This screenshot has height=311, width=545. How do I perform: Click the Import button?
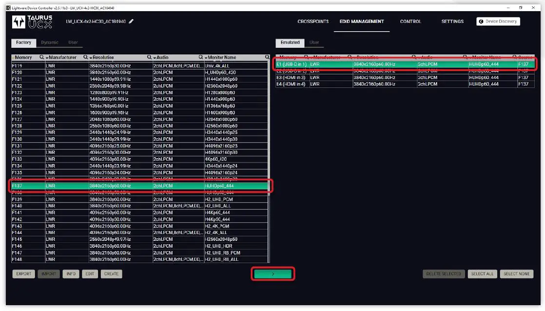[x=49, y=274]
